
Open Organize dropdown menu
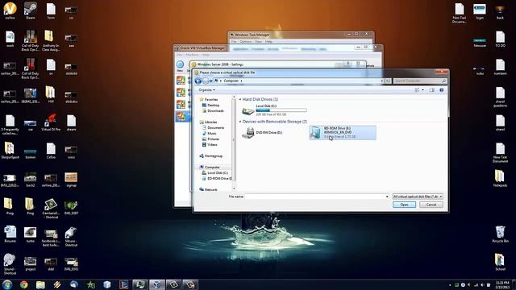(x=206, y=90)
